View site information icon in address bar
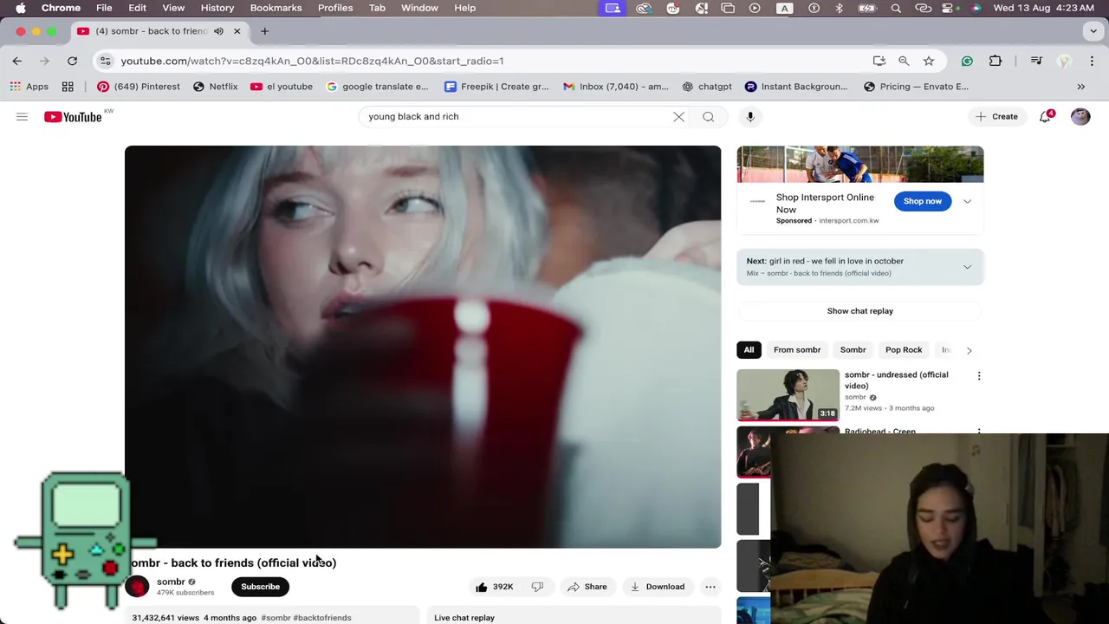The width and height of the screenshot is (1109, 624). (105, 61)
